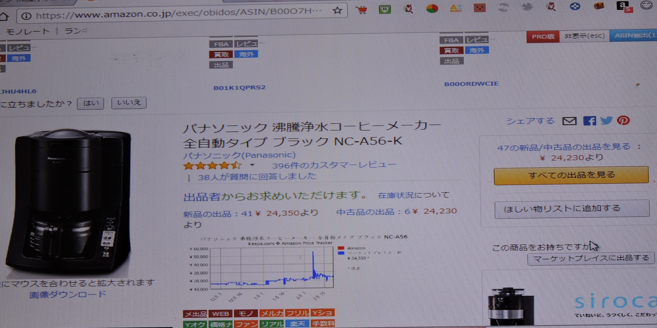The width and height of the screenshot is (657, 328).
Task: Share this product on Facebook
Action: pos(589,121)
